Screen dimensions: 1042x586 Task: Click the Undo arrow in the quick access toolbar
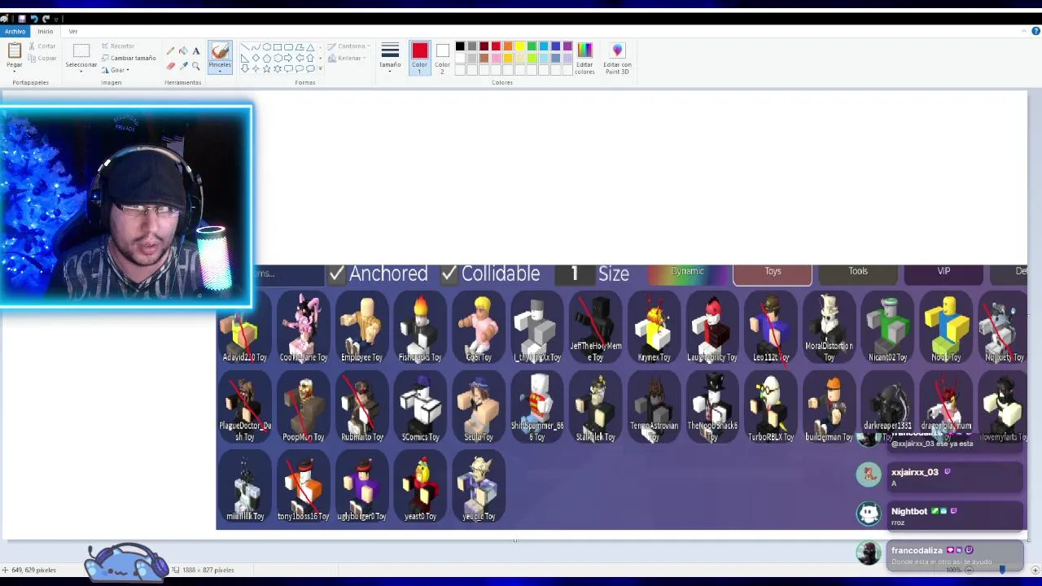click(x=34, y=18)
